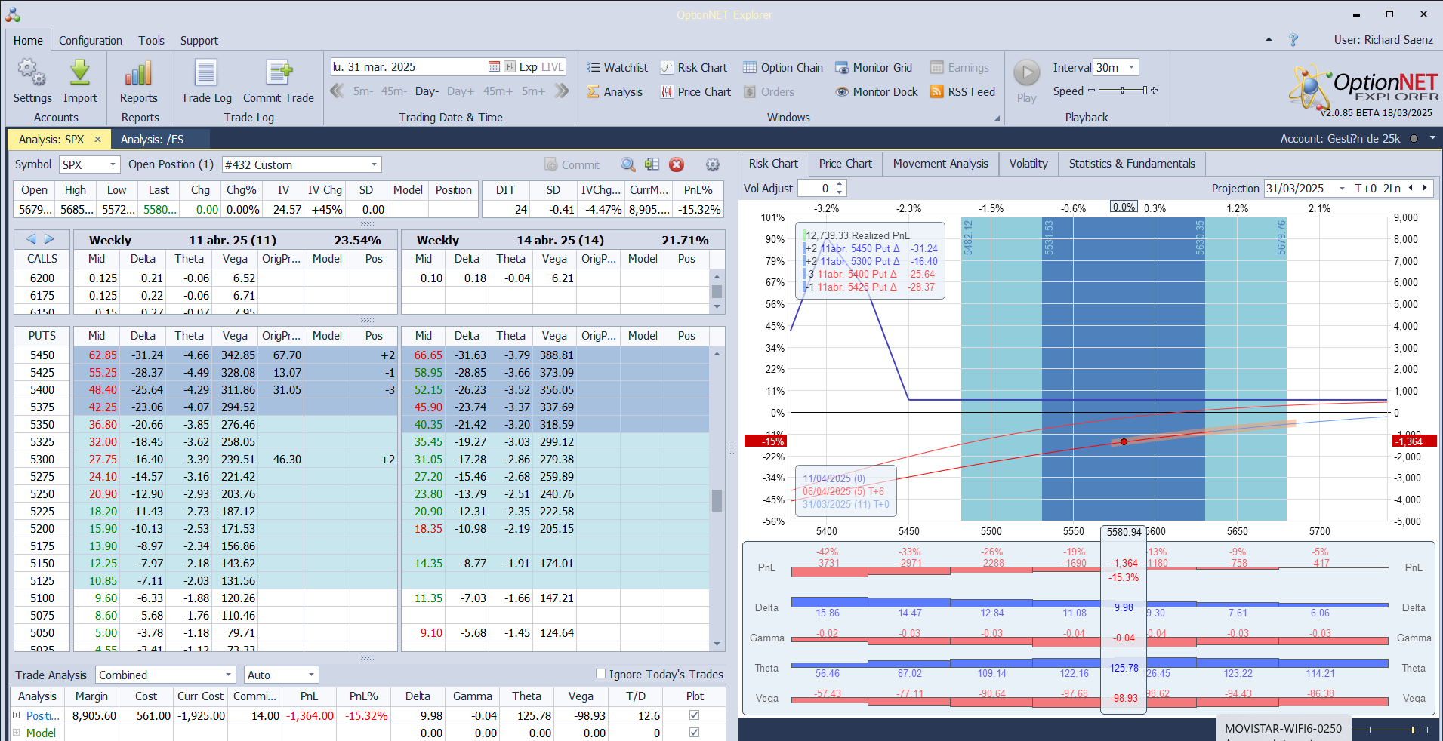This screenshot has width=1443, height=741.
Task: Open the blue question mark help icon
Action: click(x=1293, y=40)
